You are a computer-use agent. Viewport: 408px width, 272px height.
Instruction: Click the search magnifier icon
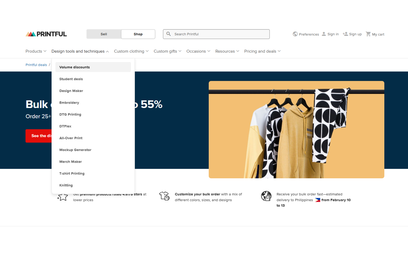point(169,34)
